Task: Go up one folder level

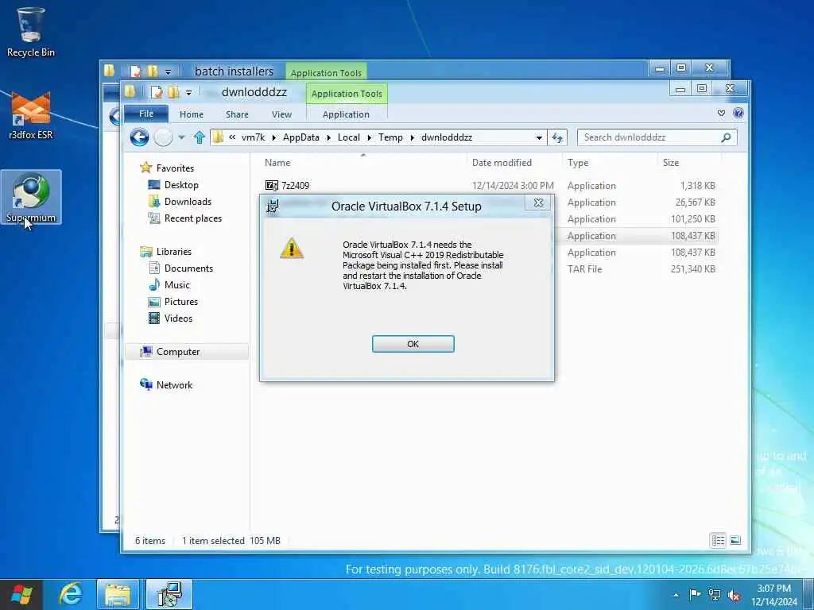Action: [200, 137]
